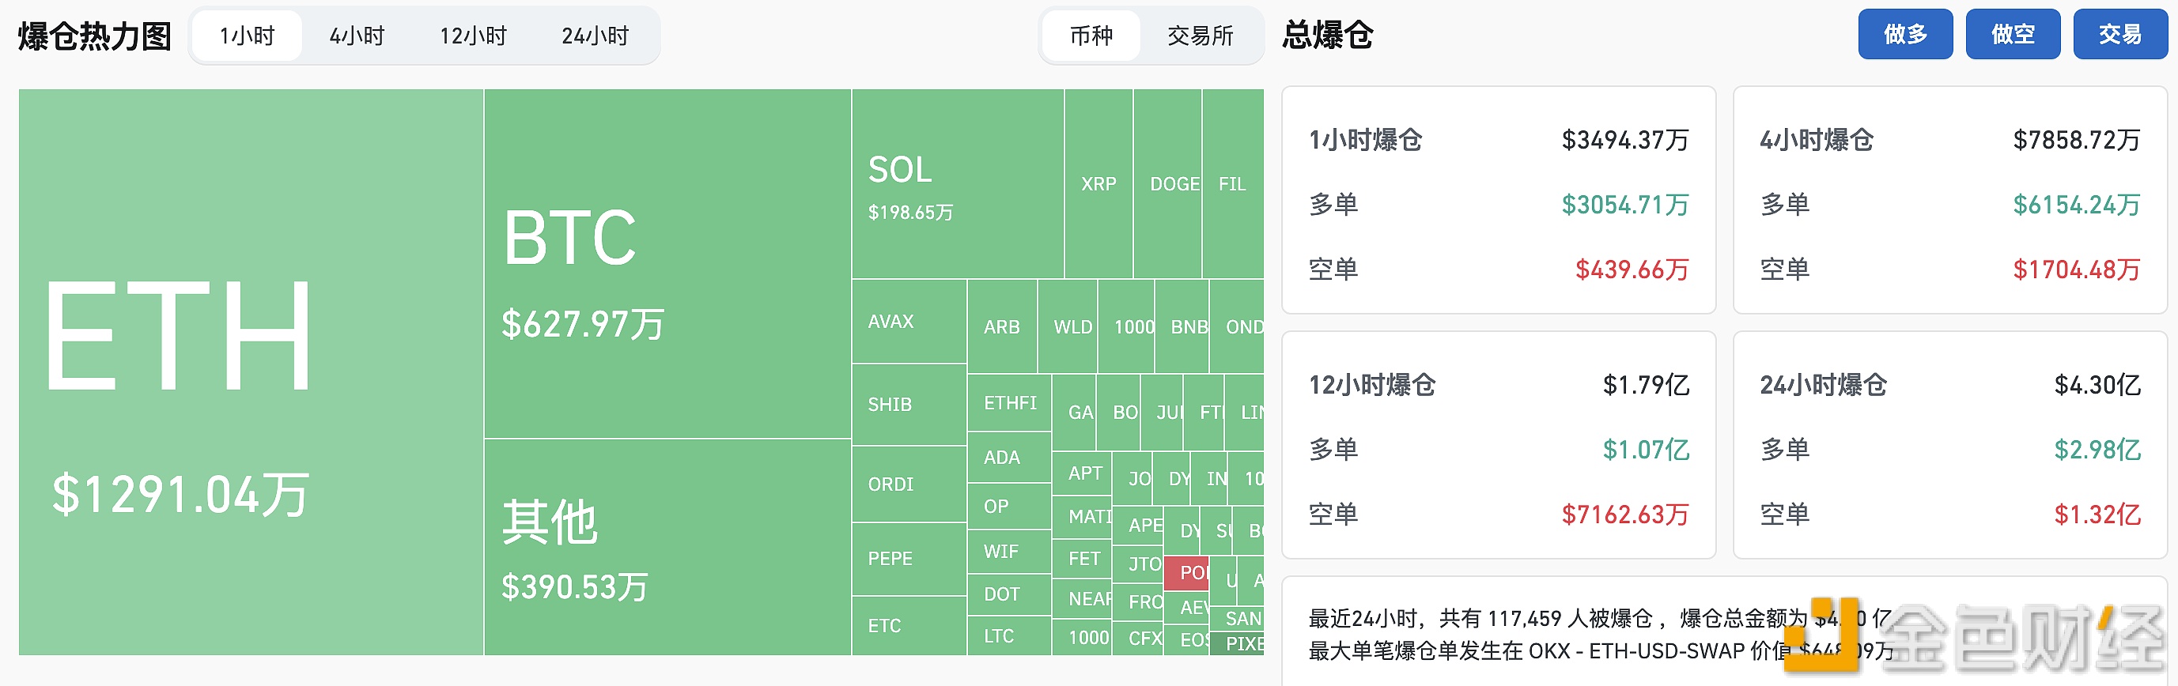
Task: Open the 1小时爆仓 summary card
Action: click(x=1498, y=200)
